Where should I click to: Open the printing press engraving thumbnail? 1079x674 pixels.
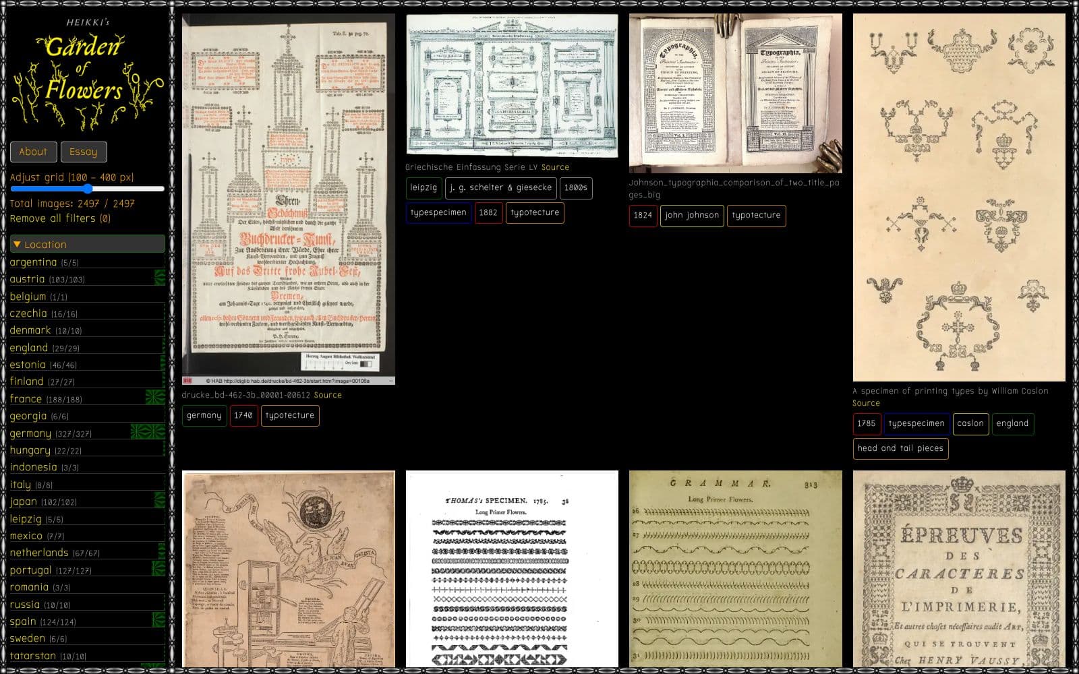(x=289, y=569)
